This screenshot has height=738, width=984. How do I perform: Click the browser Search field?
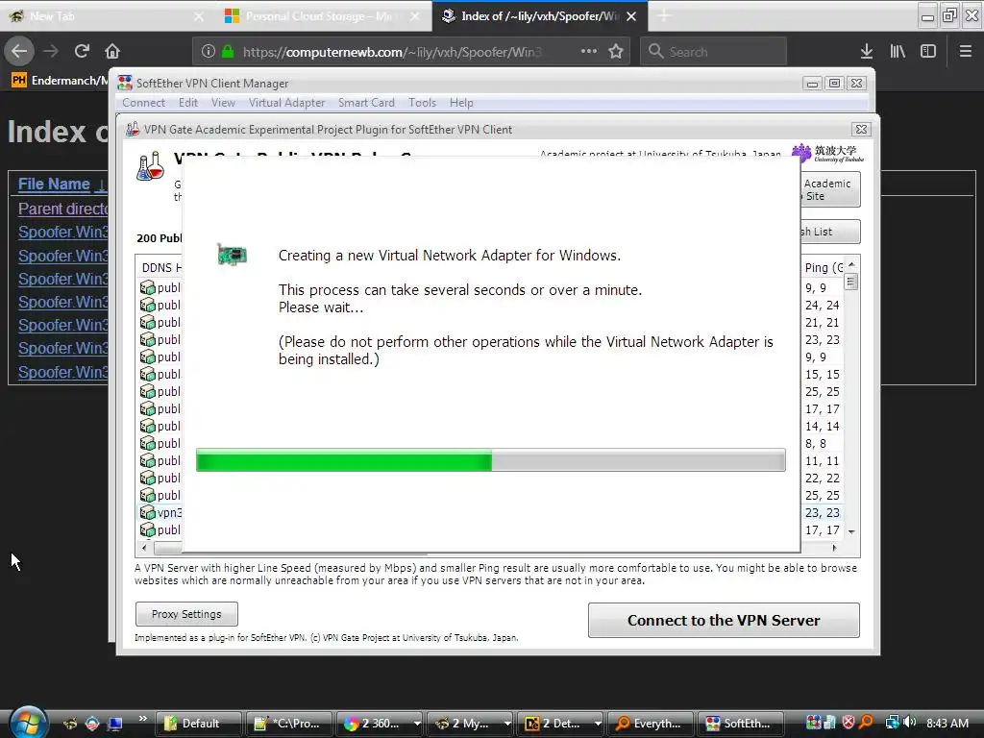(714, 52)
